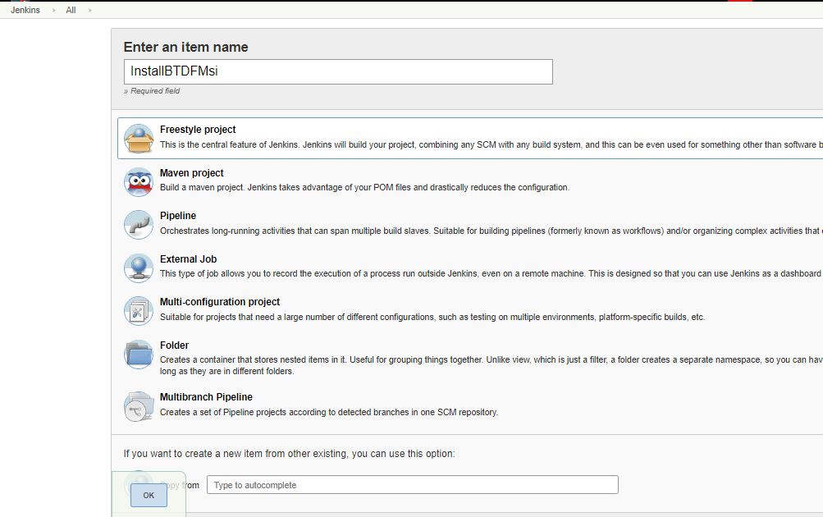Open Jenkins breadcrumb link
This screenshot has height=517, width=823.
click(25, 10)
